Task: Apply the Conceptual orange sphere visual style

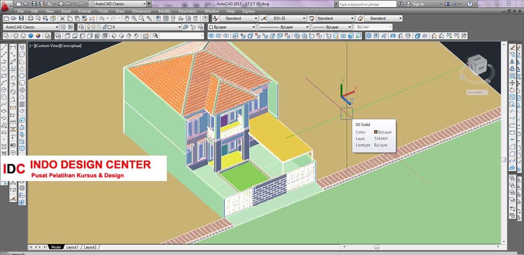Action: point(38,36)
